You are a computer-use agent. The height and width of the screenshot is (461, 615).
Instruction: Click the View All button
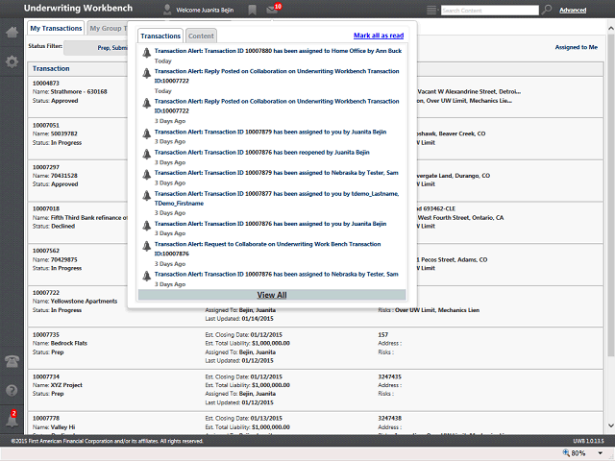pos(272,295)
